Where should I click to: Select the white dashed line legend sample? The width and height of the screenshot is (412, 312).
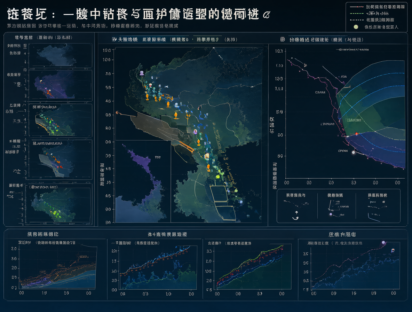click(x=357, y=20)
